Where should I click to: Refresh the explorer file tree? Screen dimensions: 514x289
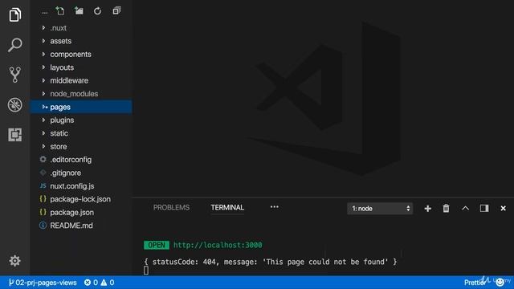coord(97,11)
